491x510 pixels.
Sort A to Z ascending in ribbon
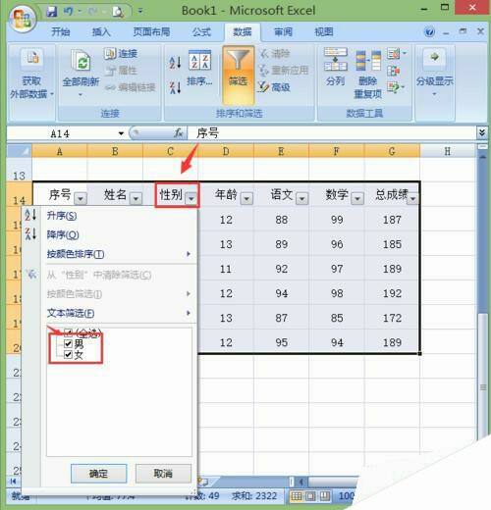[175, 63]
